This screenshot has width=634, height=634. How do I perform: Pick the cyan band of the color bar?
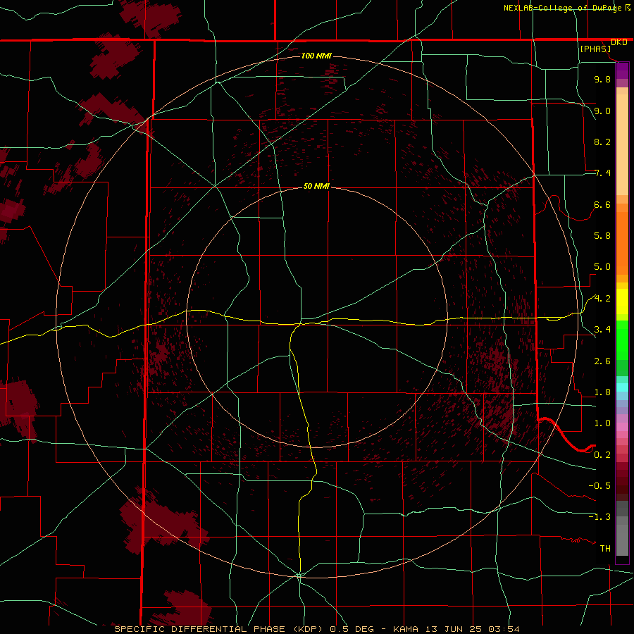coord(622,387)
